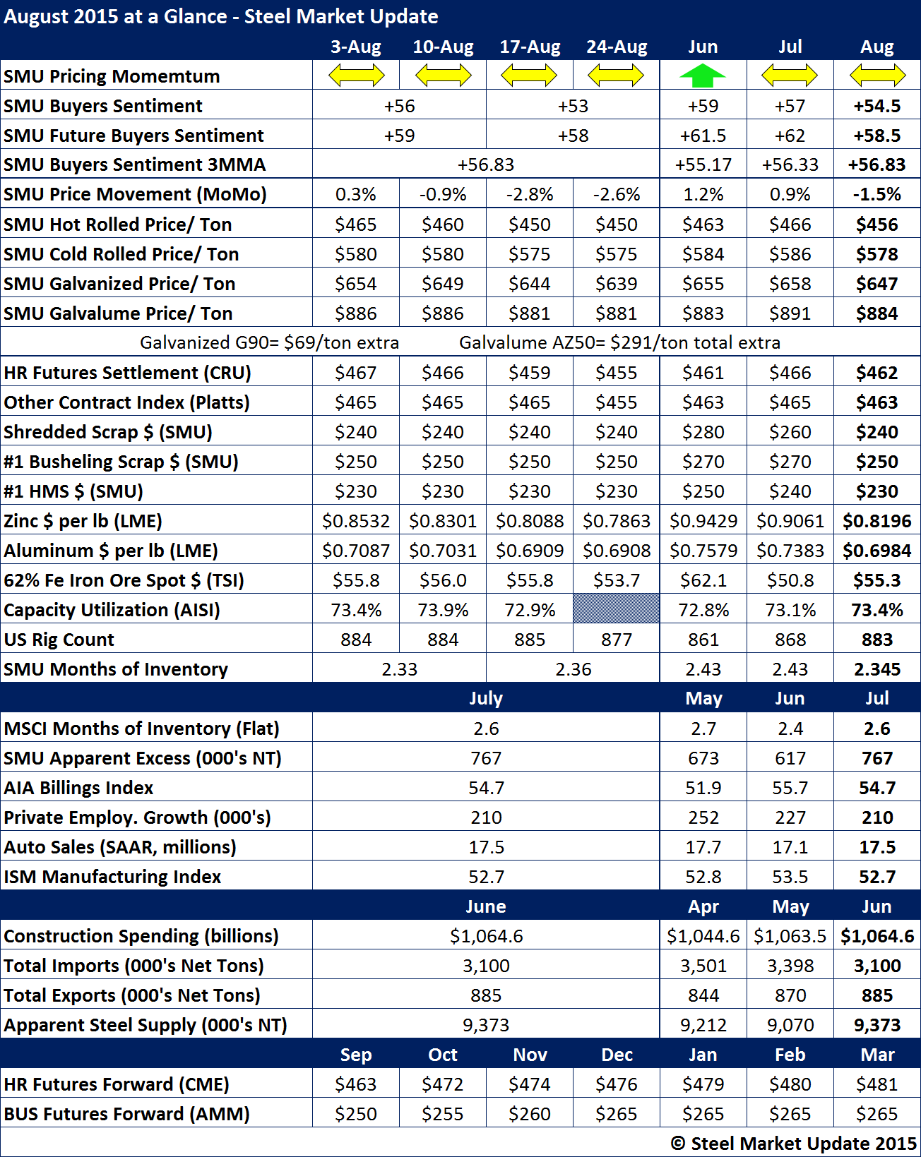The height and width of the screenshot is (1157, 921).
Task: Select the Mar futures column header
Action: click(x=877, y=1055)
